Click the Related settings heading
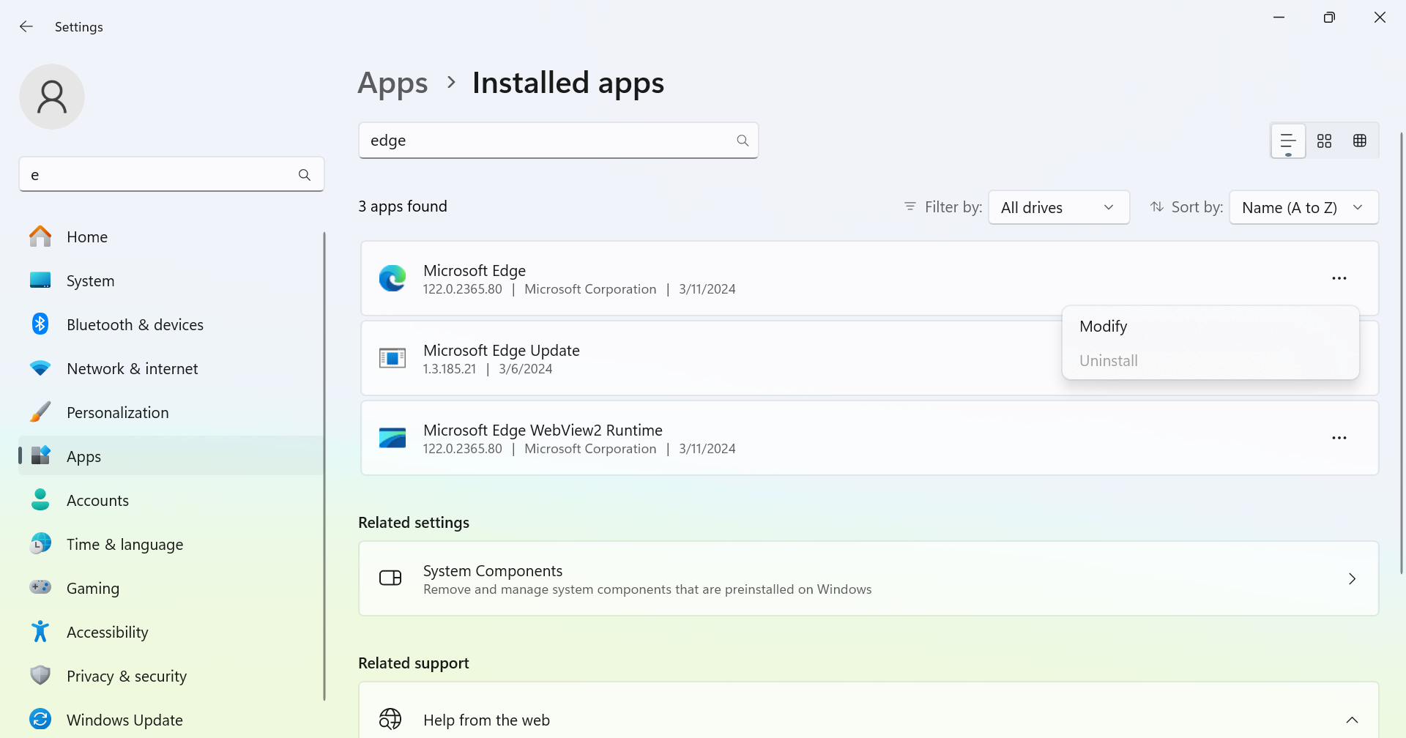 coord(413,523)
